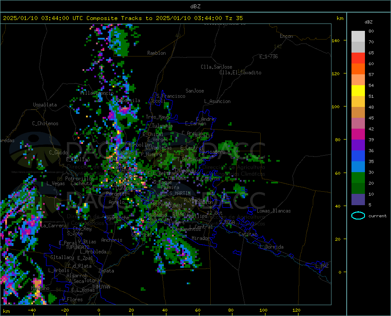Click the 'L_Asuncion' place label
Screen dimensions: 391x316
217,101
